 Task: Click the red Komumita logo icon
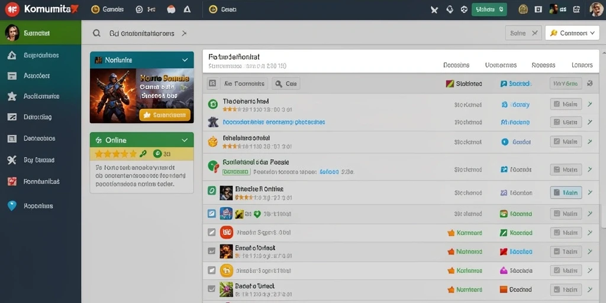(x=12, y=9)
